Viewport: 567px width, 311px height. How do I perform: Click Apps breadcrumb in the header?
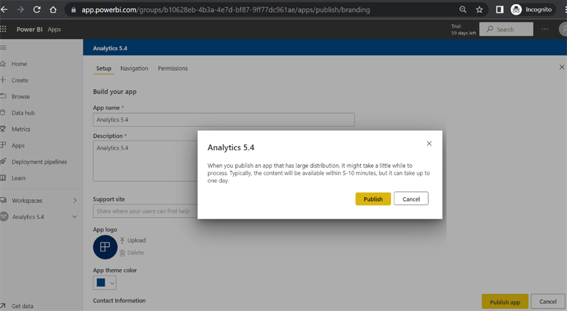tap(54, 29)
